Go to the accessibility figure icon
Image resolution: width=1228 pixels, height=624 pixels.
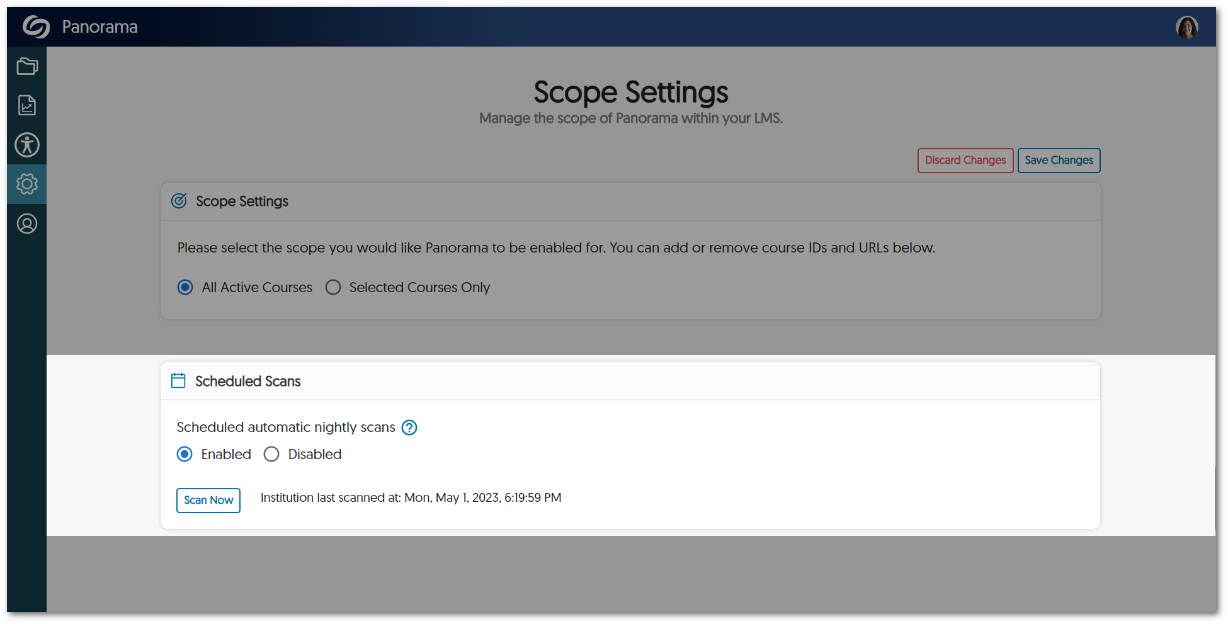(27, 145)
